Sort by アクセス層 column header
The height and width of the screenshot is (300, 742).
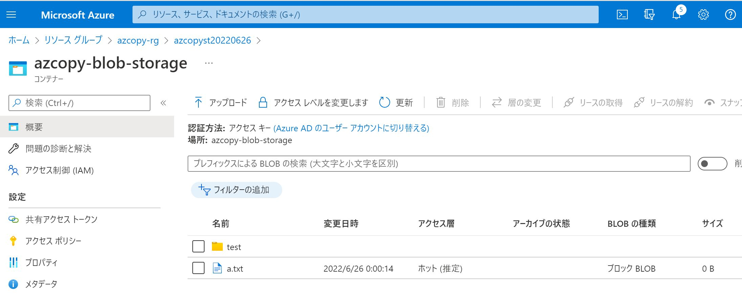(x=436, y=224)
